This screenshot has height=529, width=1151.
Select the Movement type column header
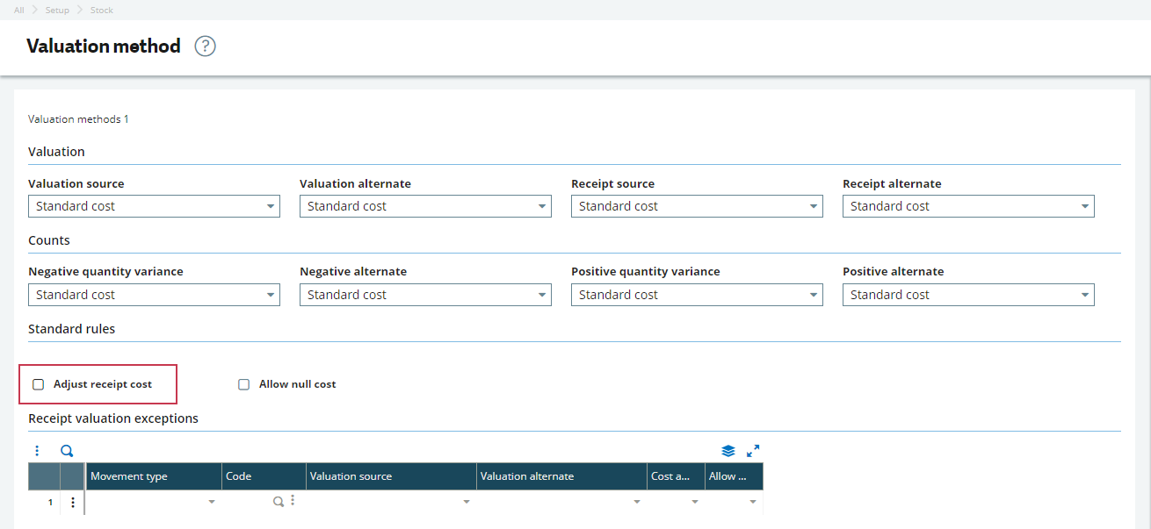point(154,476)
